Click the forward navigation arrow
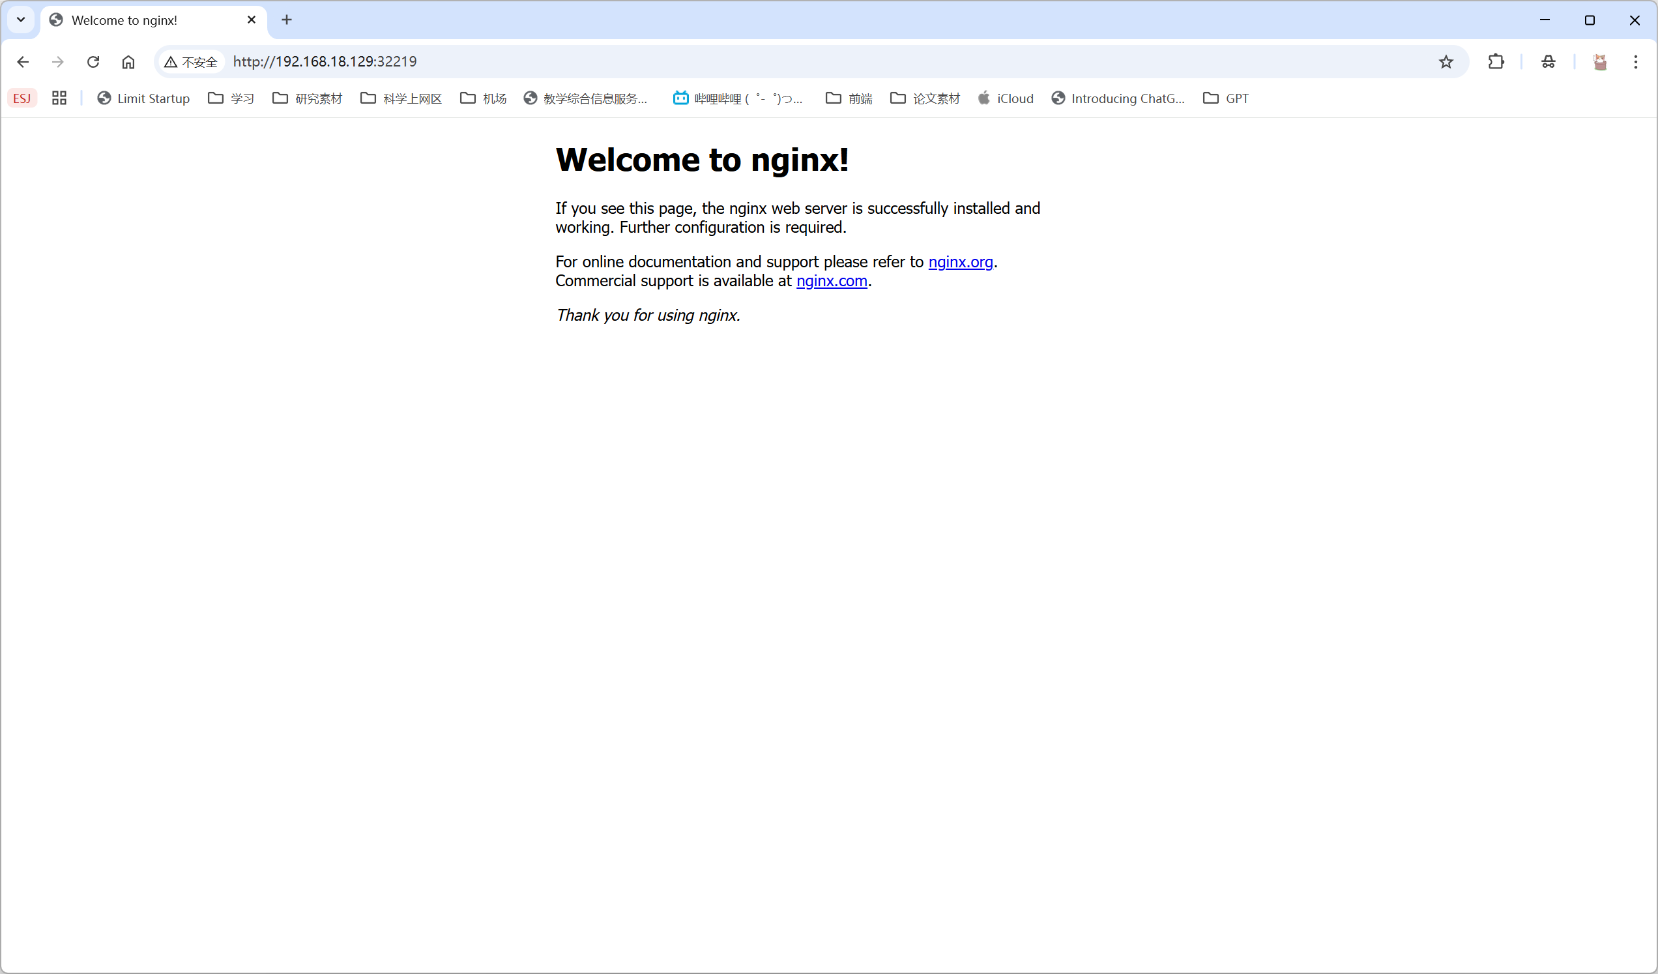The height and width of the screenshot is (974, 1658). (x=58, y=62)
